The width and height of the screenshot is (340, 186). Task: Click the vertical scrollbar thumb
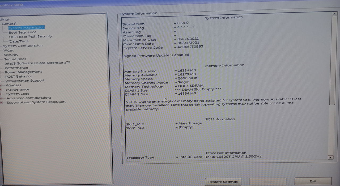(333, 61)
